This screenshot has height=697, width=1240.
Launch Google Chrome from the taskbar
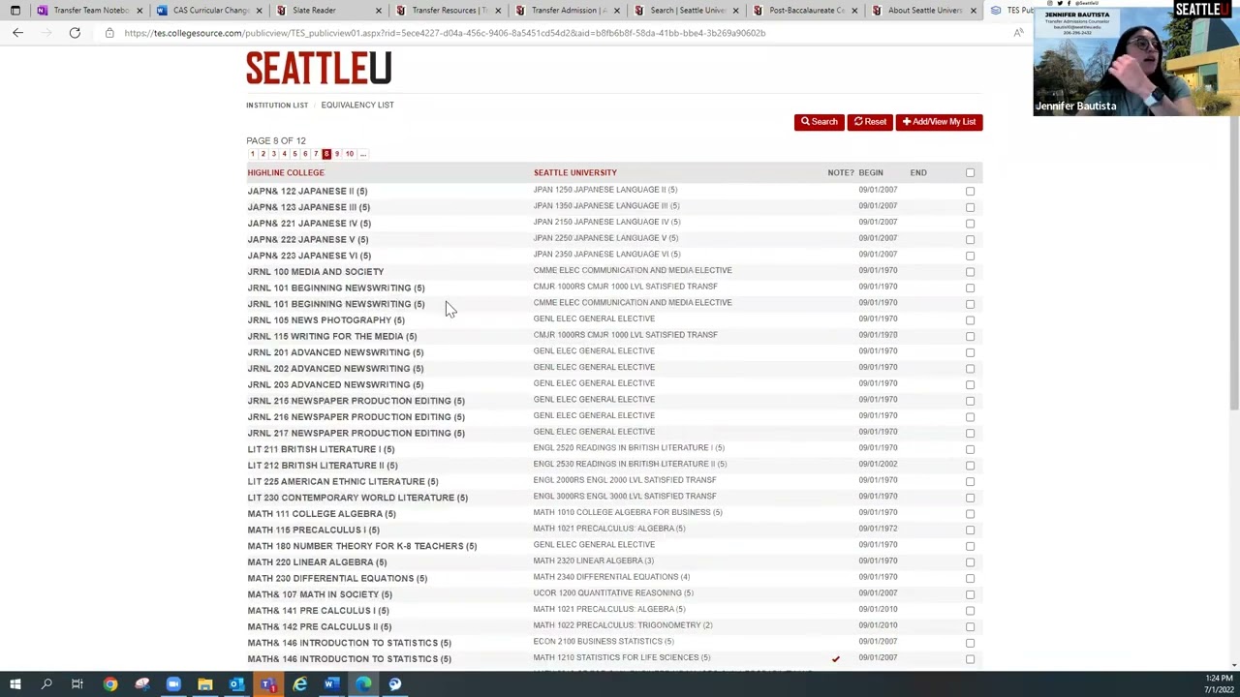coord(110,684)
